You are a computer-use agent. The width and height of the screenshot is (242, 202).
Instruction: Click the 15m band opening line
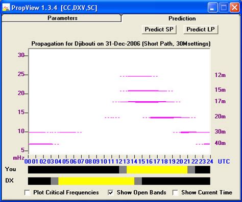(x=147, y=91)
